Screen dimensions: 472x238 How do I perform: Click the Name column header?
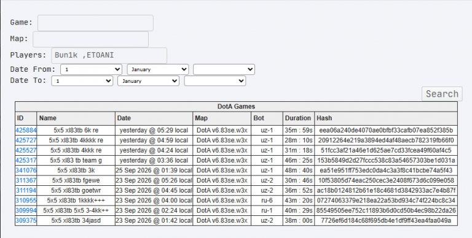[76, 118]
